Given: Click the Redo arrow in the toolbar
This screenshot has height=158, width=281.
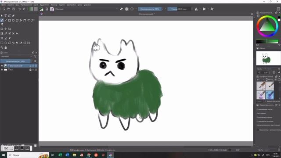Looking at the screenshot, I should tap(24, 9).
